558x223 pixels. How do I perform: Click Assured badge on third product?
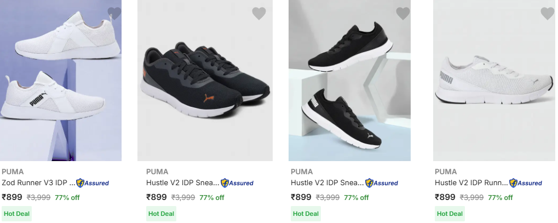pyautogui.click(x=381, y=183)
